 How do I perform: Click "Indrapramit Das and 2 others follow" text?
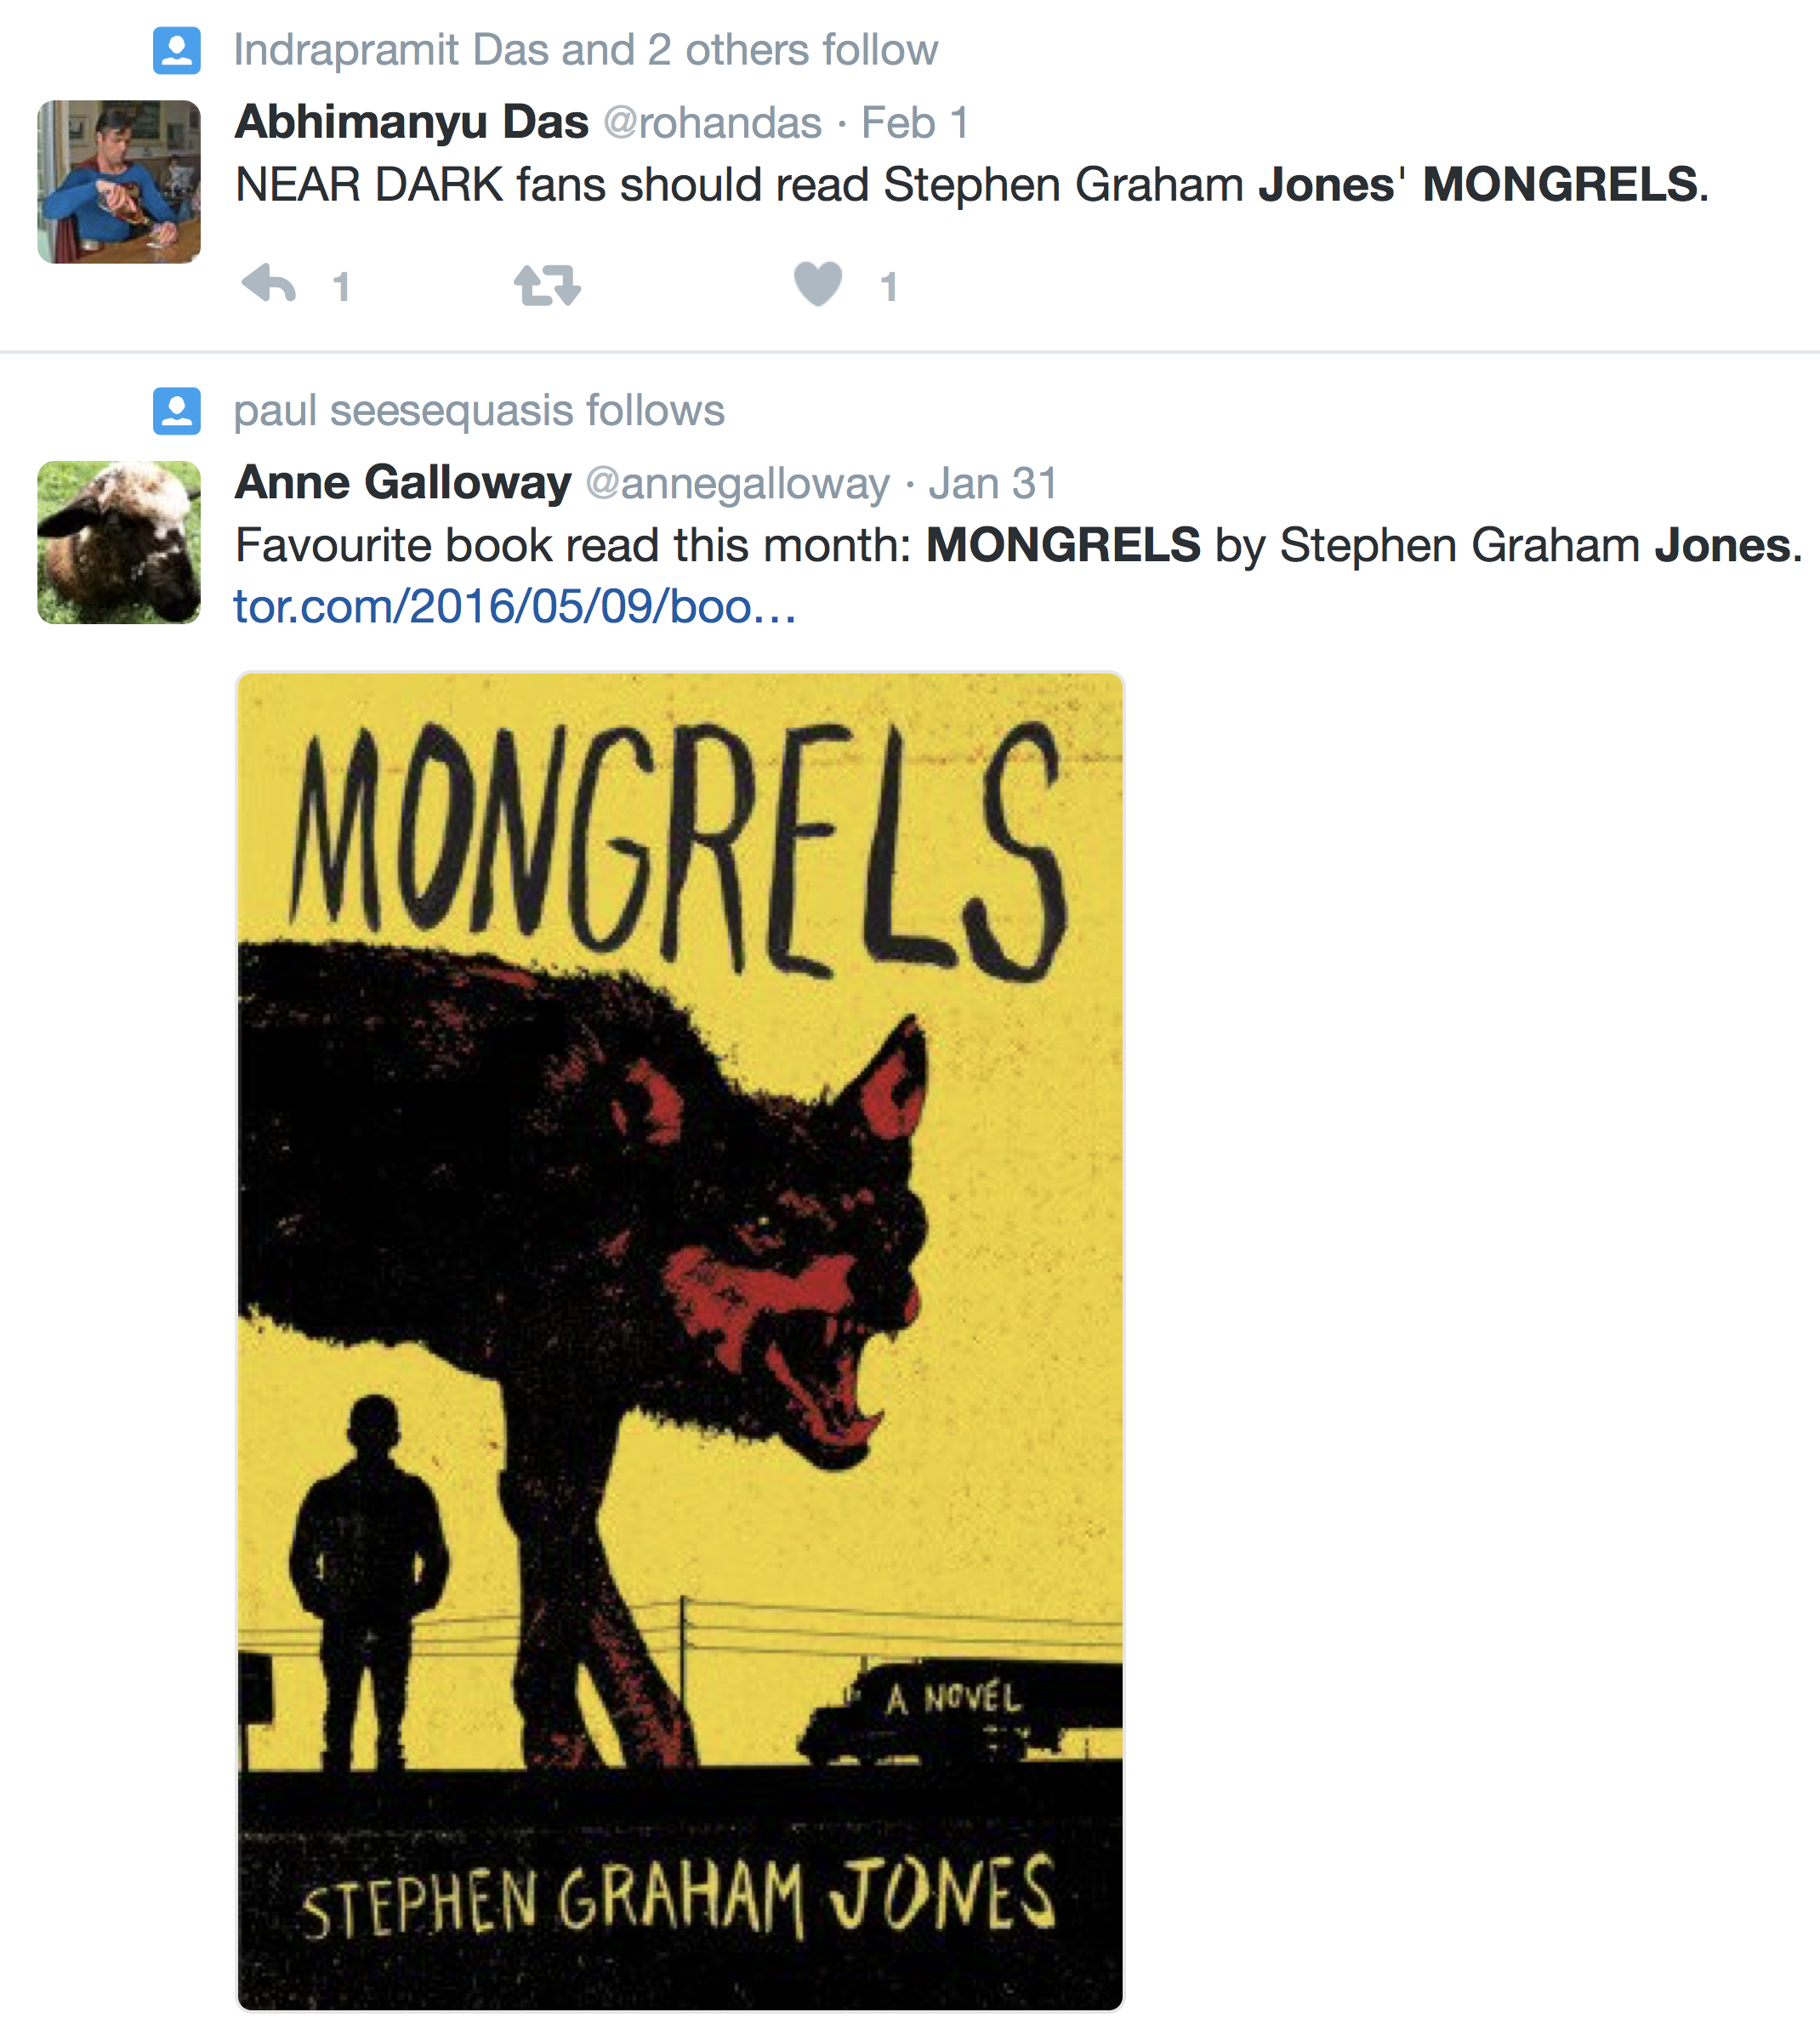(585, 50)
